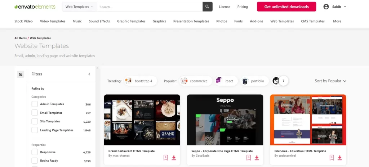Open the Fonts category
The height and width of the screenshot is (167, 369).
[239, 21]
